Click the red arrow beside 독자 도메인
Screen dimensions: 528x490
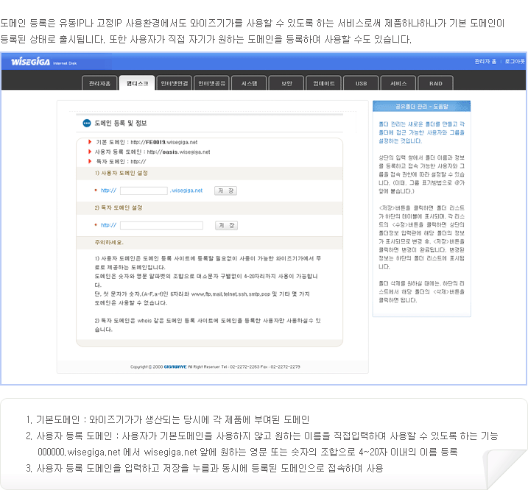(88, 161)
